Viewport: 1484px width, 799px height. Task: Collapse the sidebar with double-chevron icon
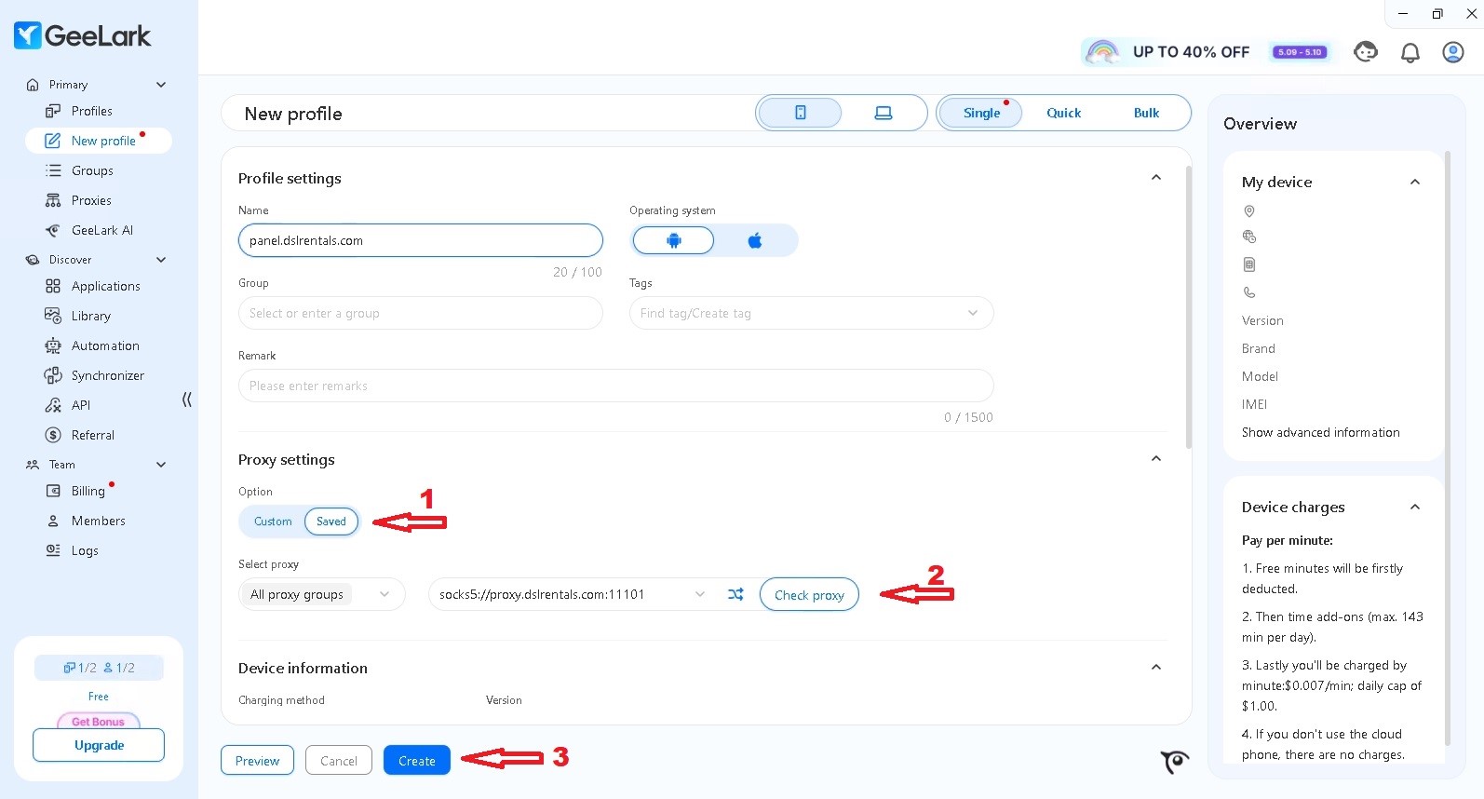[187, 399]
